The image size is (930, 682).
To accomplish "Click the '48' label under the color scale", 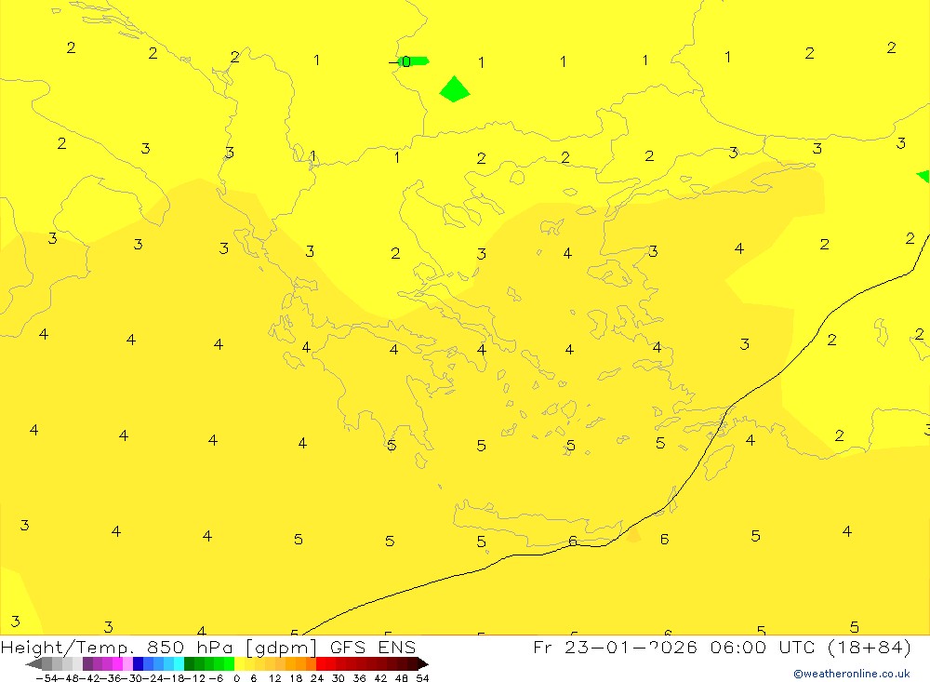I will (x=402, y=678).
